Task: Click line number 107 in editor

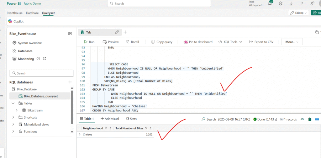Action: [83, 111]
